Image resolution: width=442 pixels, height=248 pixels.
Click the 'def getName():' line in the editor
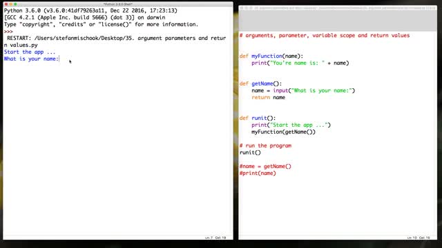coord(260,84)
